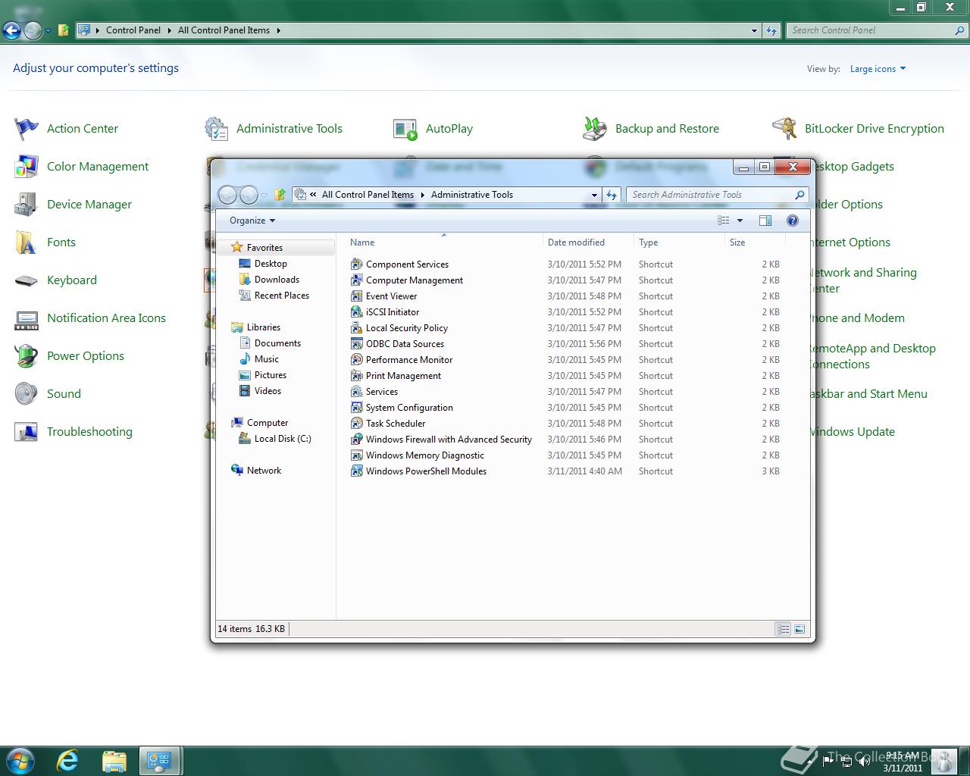The height and width of the screenshot is (776, 970).
Task: Open the Backup and Restore link
Action: [666, 129]
